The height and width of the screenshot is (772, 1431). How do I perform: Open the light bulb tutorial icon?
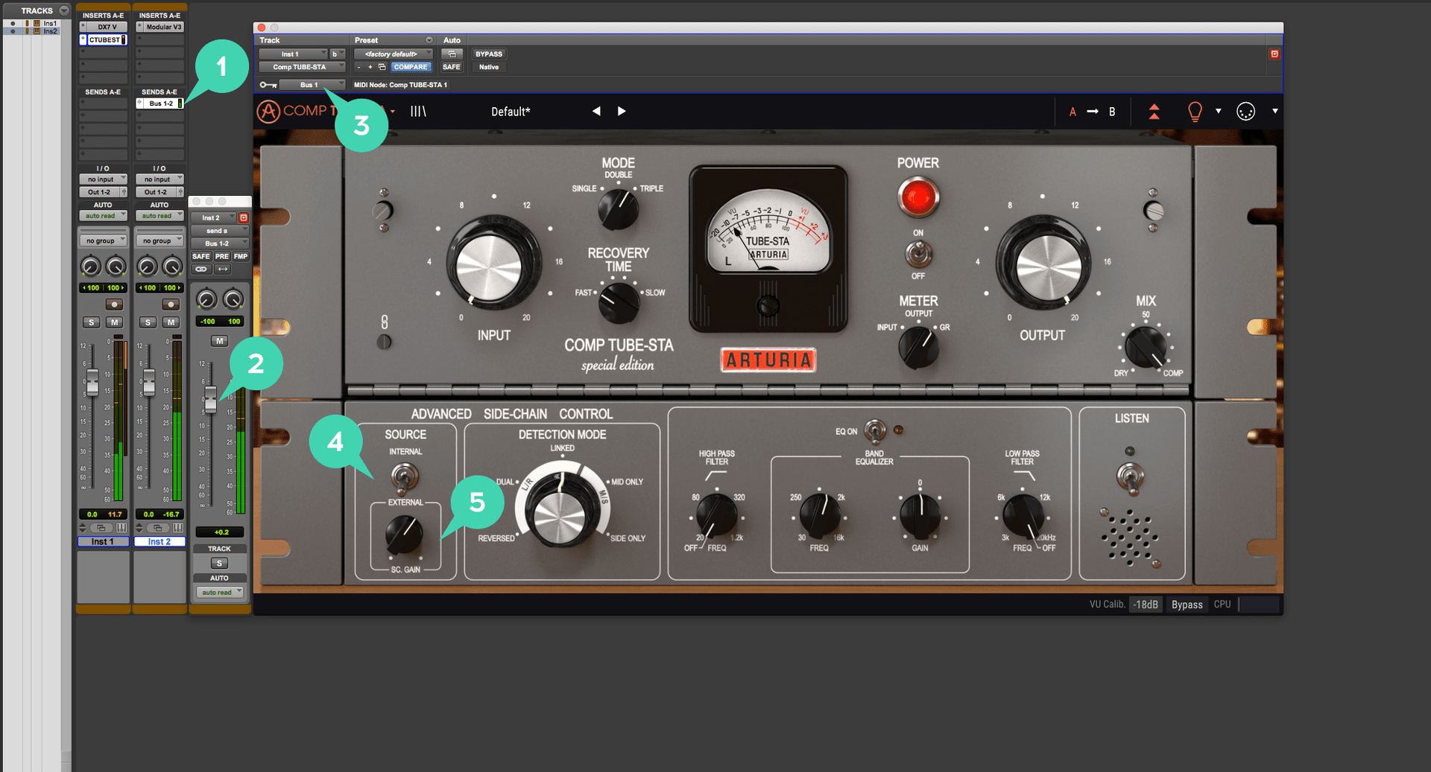coord(1195,112)
